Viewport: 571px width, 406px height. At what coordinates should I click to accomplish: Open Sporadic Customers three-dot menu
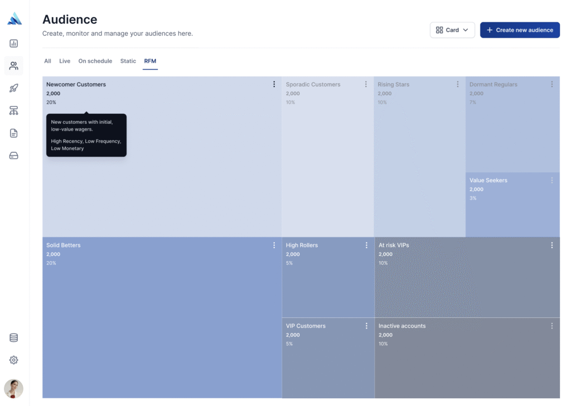[x=366, y=84]
